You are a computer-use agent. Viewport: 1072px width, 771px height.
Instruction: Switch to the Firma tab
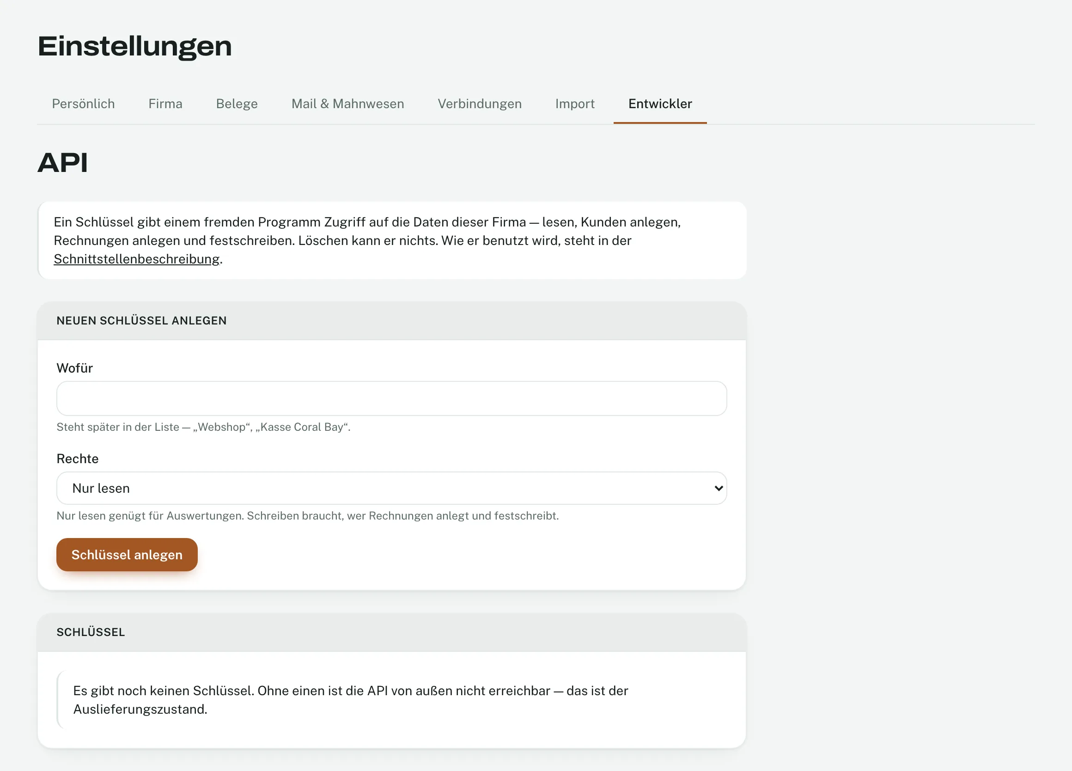tap(165, 104)
